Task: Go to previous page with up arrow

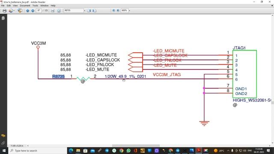Action: click(x=27, y=11)
